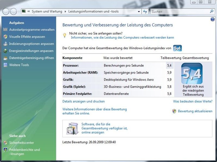This screenshot has height=162, width=217.
Task: Open Energieeinstellungen anpassen
Action: [31, 51]
